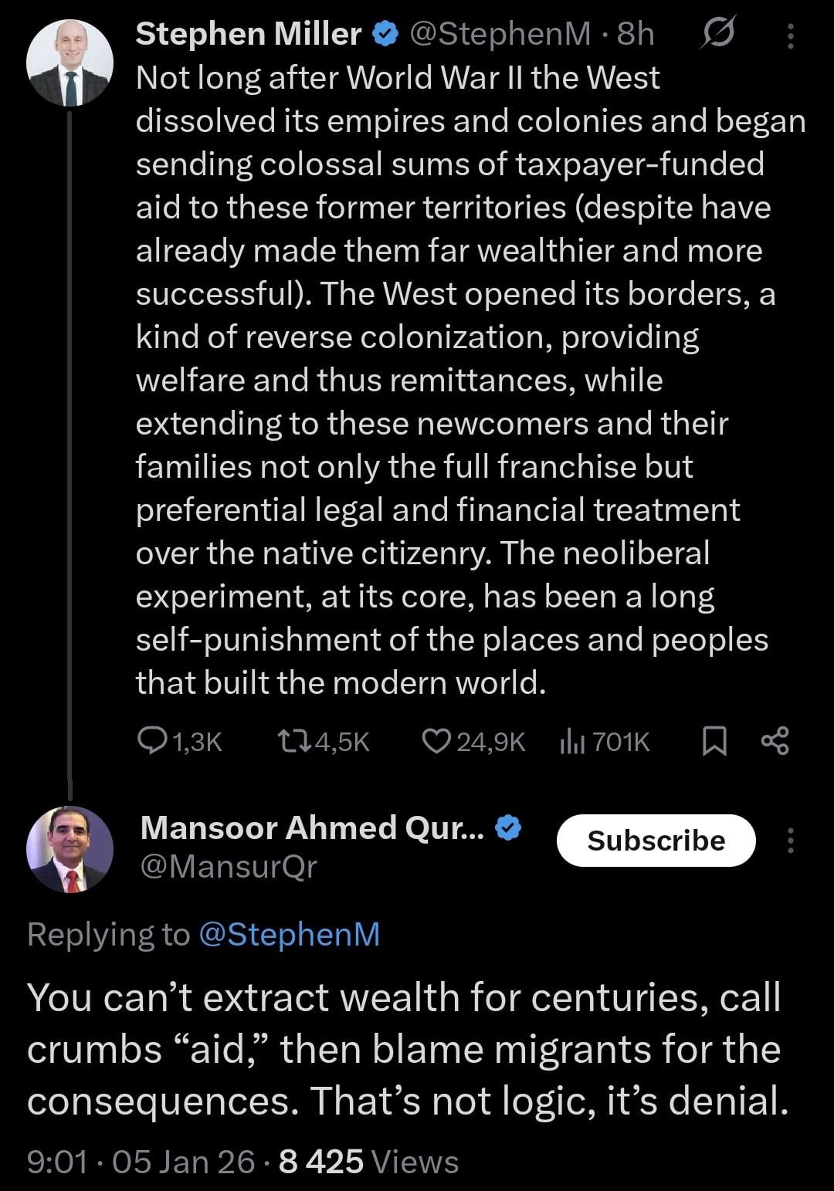
Task: Subscribe to Mansoor Ahmed Qureshi
Action: (x=656, y=841)
